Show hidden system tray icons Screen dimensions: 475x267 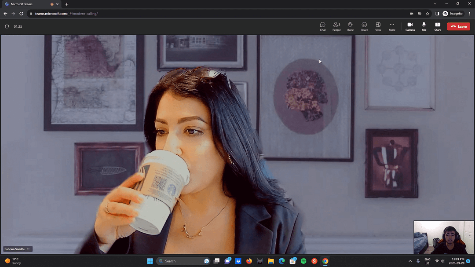click(410, 261)
